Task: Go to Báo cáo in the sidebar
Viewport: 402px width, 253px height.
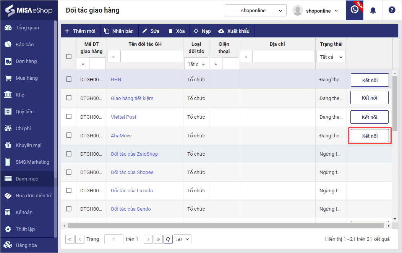Action: click(x=24, y=45)
